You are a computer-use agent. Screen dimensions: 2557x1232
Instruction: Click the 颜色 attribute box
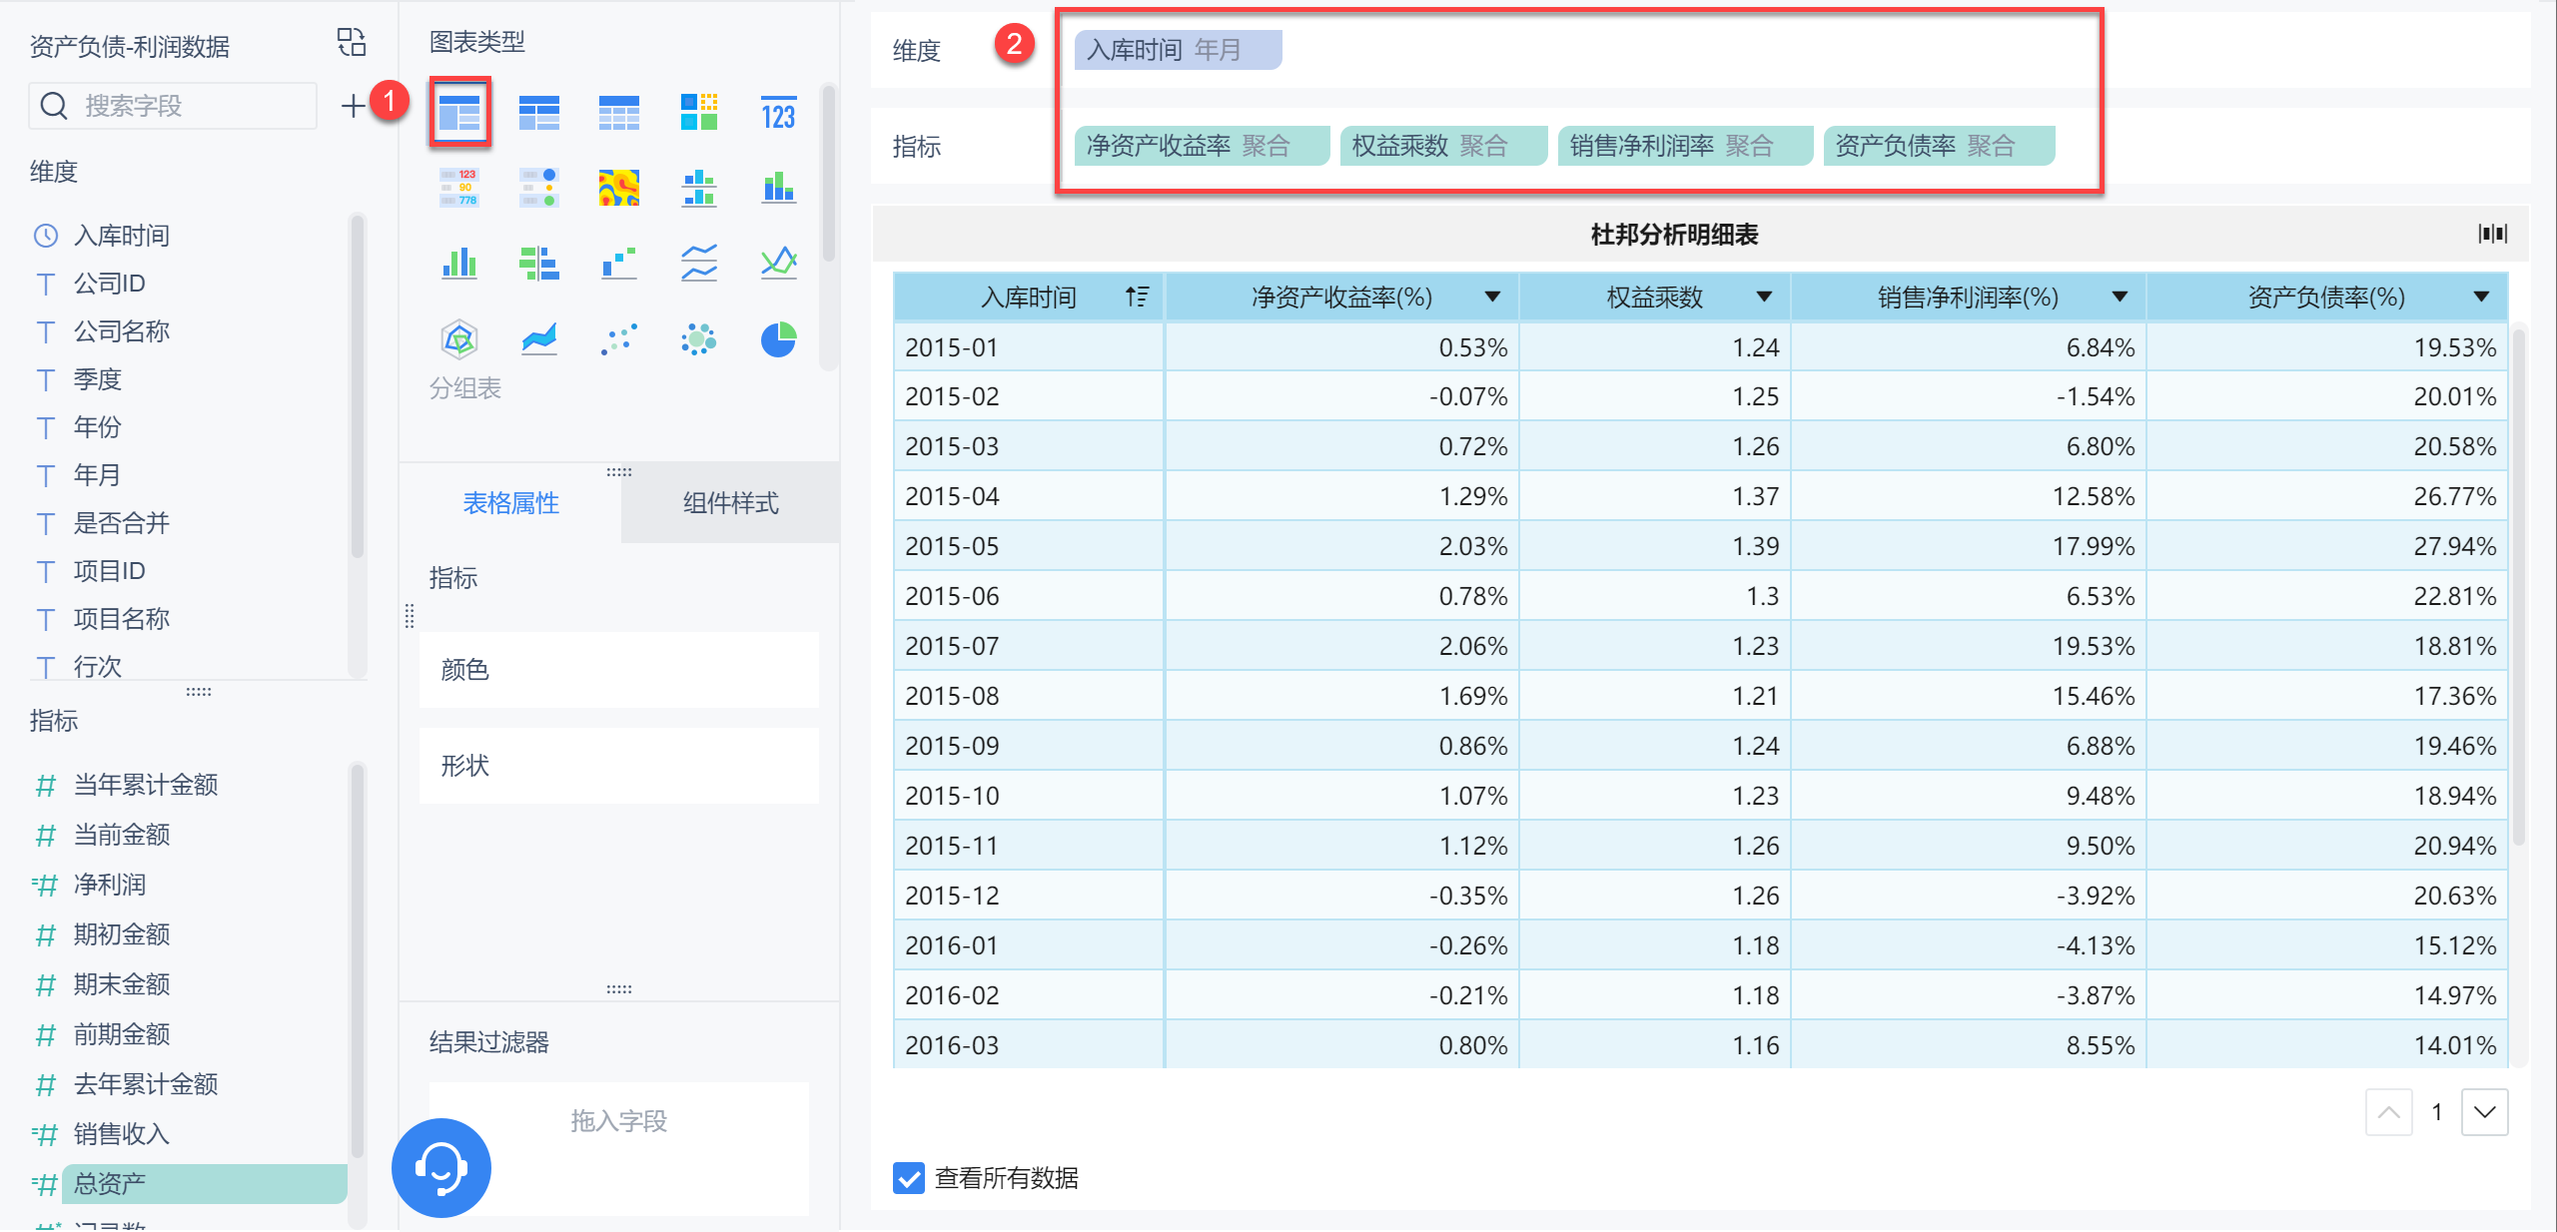[x=618, y=670]
